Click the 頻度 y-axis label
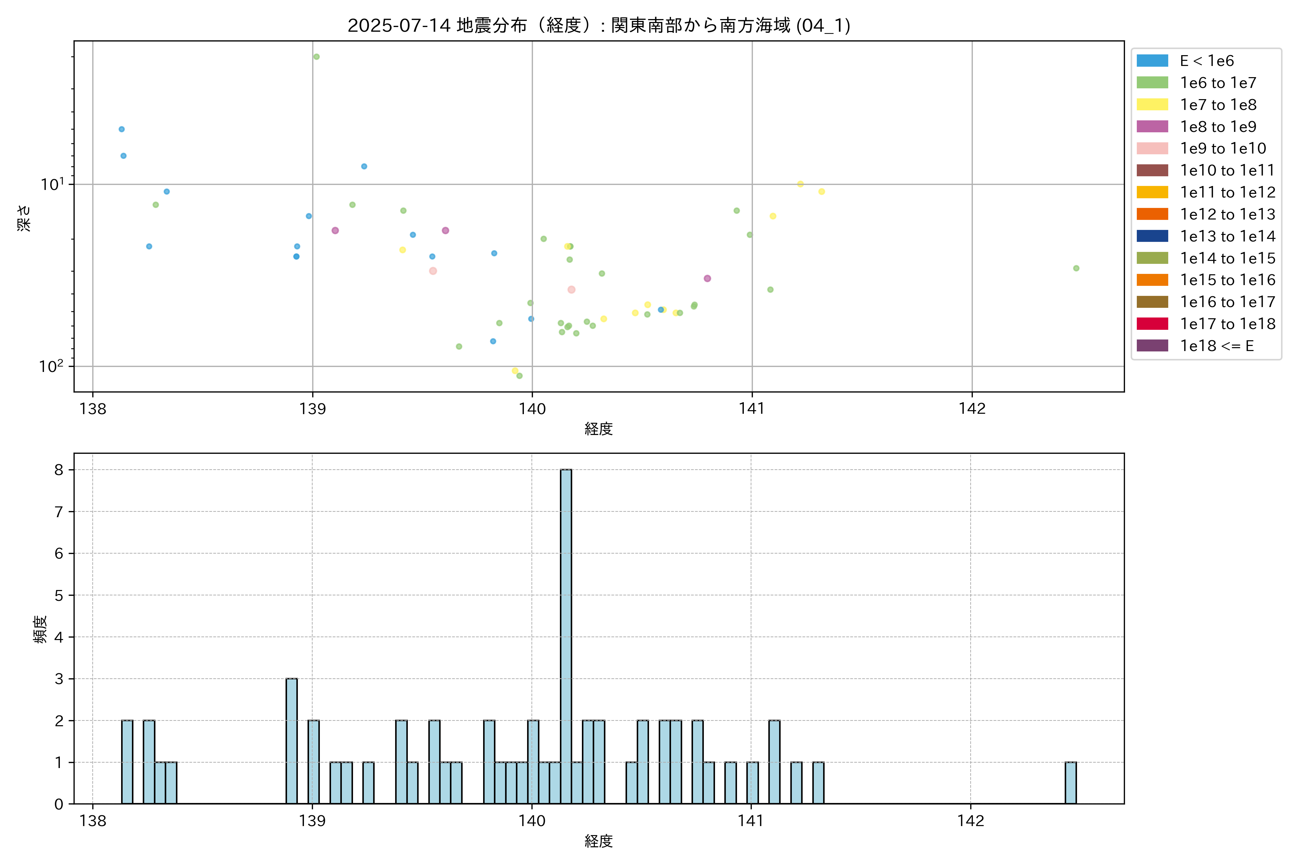1298x865 pixels. 40,629
